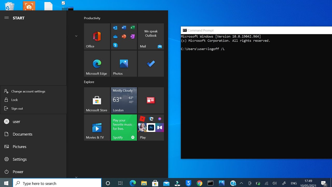Click the Explore group header
The image size is (332, 187).
click(89, 82)
